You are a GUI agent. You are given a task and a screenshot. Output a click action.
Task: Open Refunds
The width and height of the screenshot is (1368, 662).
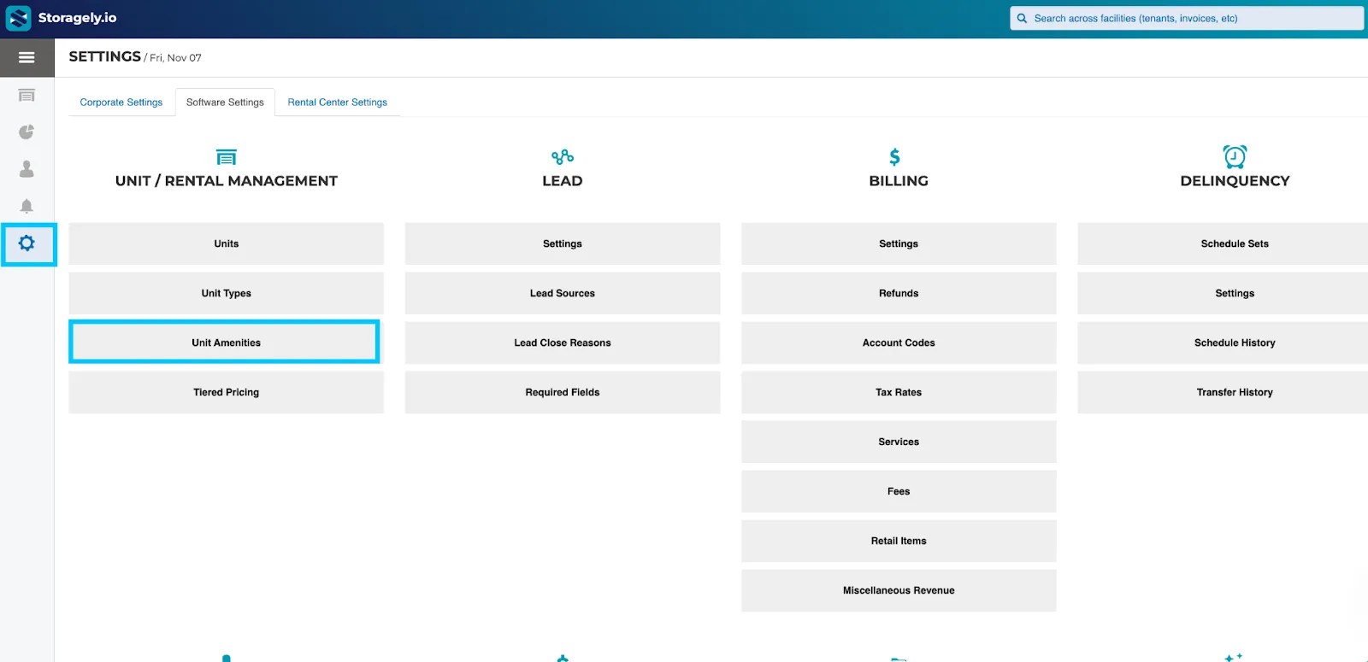[x=899, y=293]
